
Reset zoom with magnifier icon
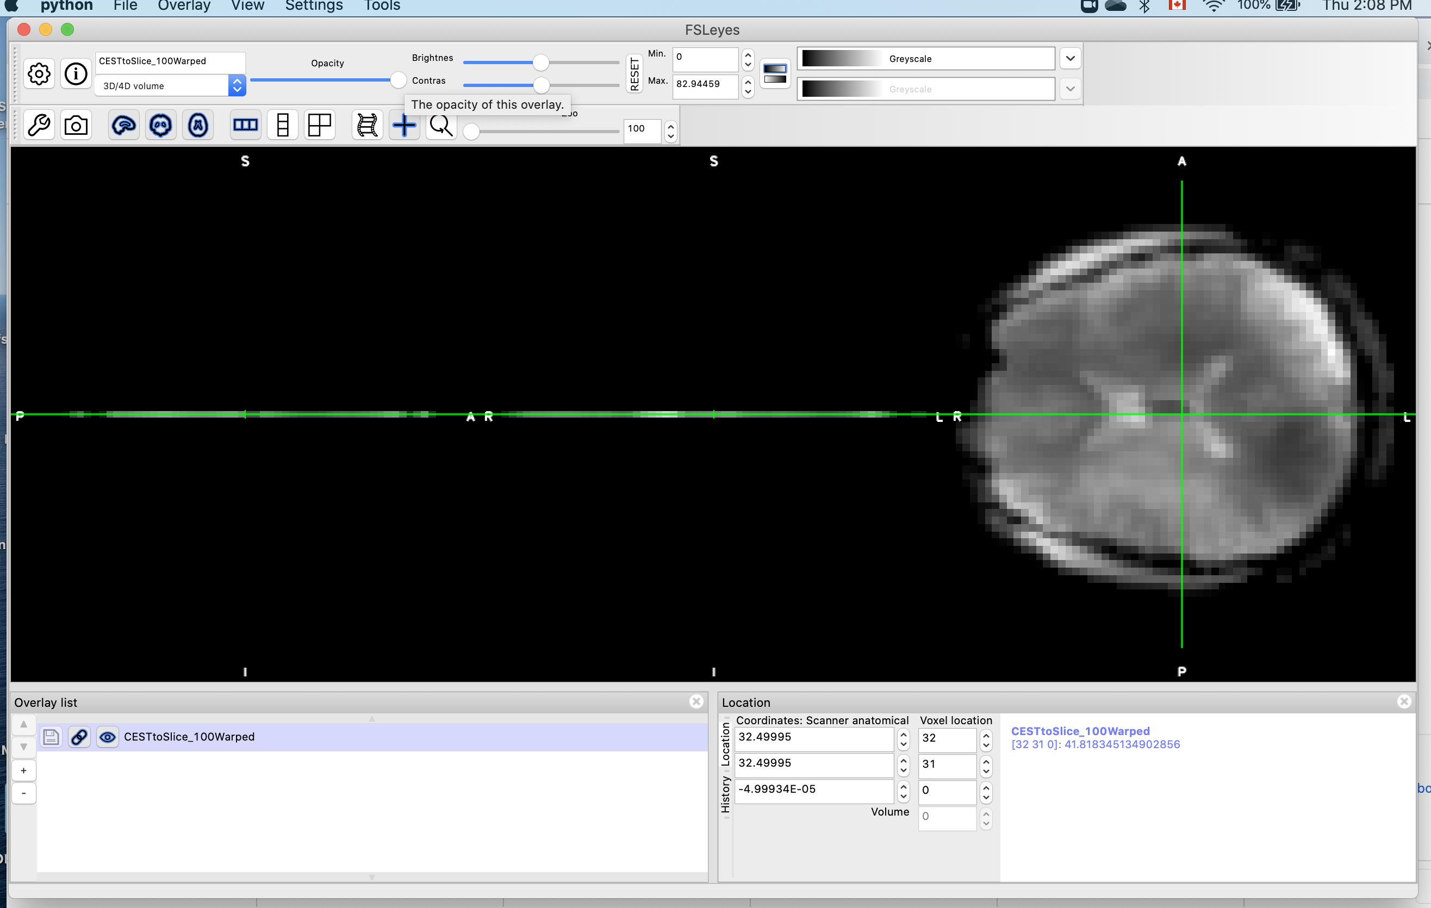point(441,126)
